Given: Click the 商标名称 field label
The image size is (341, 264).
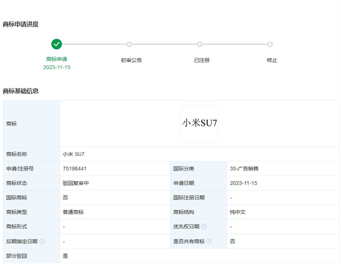Looking at the screenshot, I should (16, 154).
